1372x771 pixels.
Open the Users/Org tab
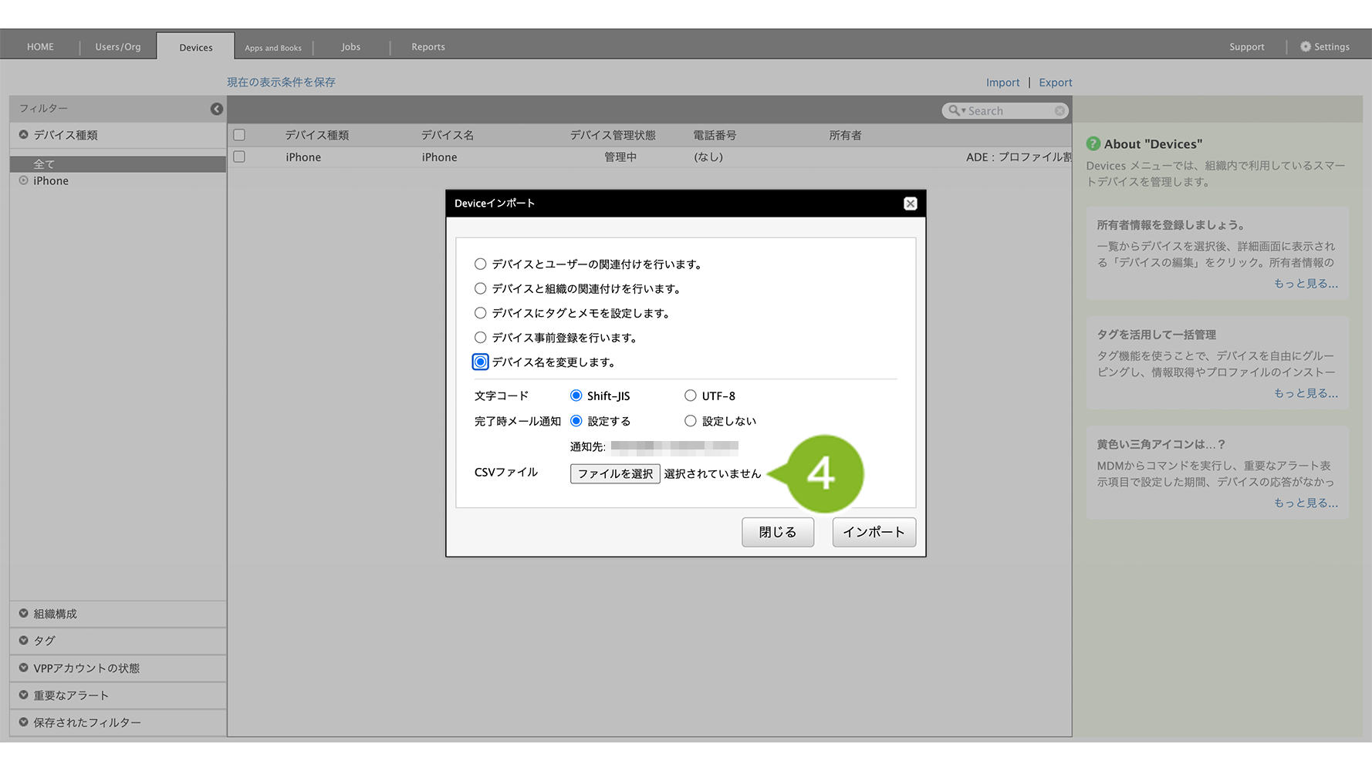point(118,47)
